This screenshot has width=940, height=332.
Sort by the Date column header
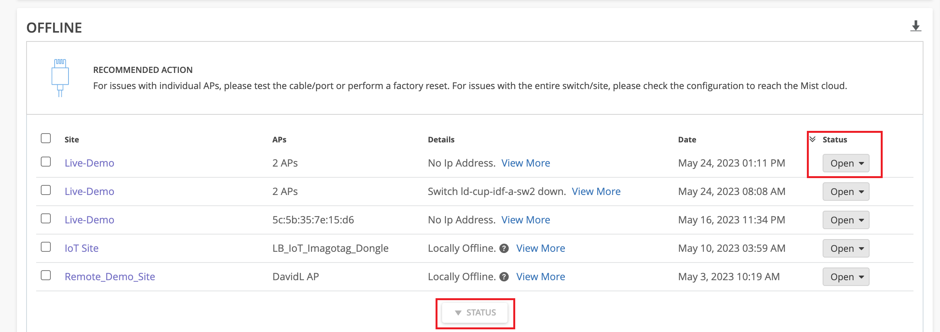coord(687,140)
